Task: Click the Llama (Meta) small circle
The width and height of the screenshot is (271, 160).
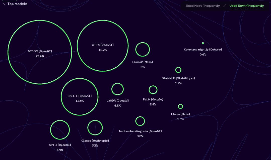Action: (180, 106)
